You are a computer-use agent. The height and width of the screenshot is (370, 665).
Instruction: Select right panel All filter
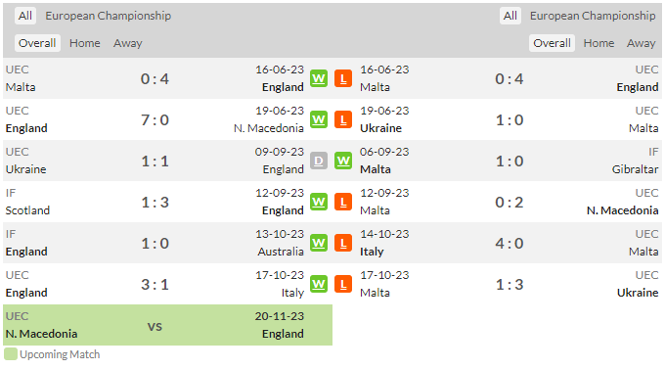pyautogui.click(x=510, y=16)
